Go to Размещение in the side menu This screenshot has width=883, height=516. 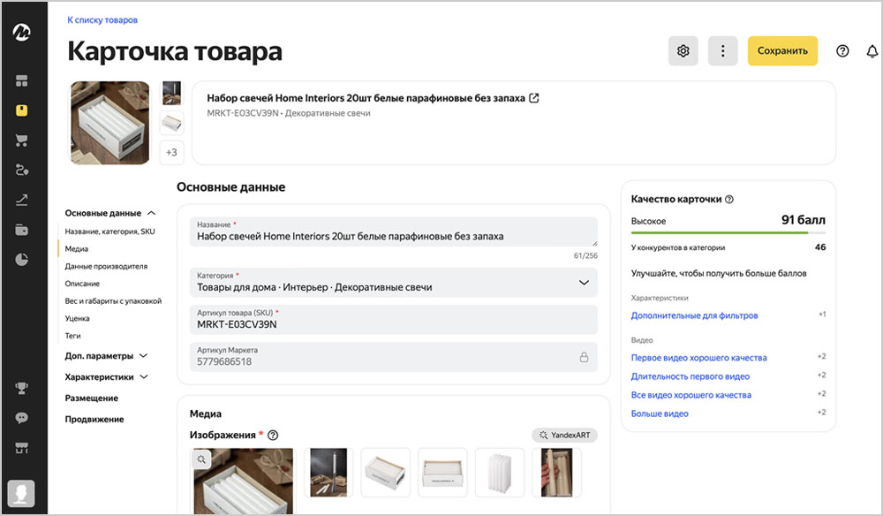pos(92,398)
